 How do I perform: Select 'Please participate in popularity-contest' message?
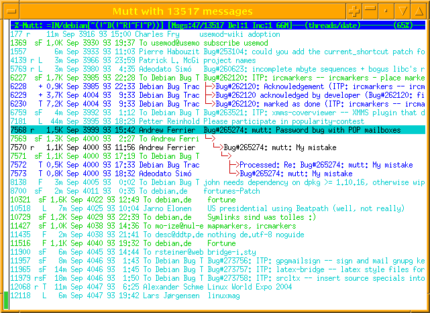click(218, 121)
